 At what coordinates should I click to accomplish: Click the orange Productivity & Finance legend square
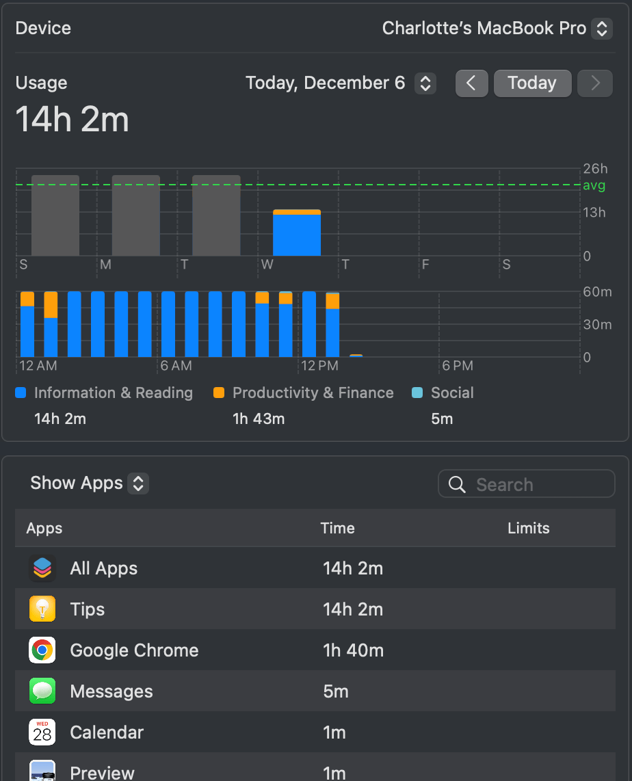[218, 393]
